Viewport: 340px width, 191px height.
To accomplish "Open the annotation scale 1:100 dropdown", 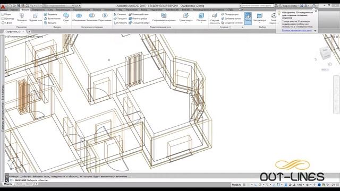I will (x=300, y=185).
